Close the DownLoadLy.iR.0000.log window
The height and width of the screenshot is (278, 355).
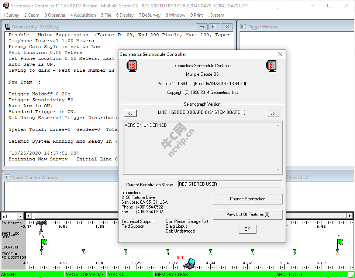pos(227,27)
